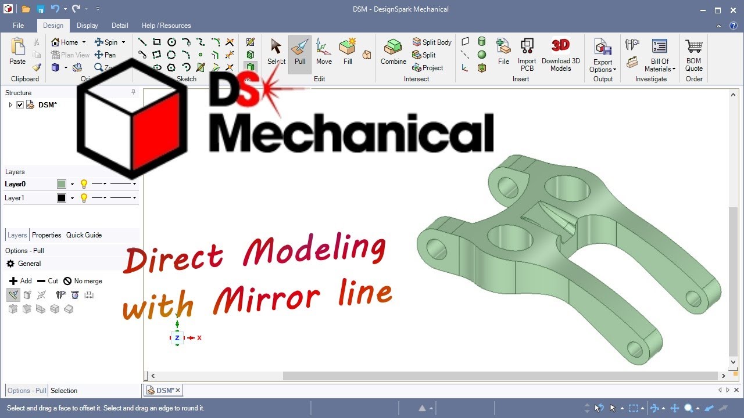Expand the DSM* tree node

click(10, 105)
